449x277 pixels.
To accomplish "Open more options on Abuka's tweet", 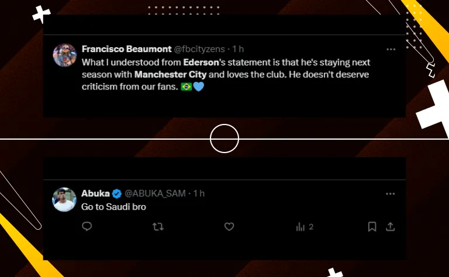I will (x=391, y=193).
